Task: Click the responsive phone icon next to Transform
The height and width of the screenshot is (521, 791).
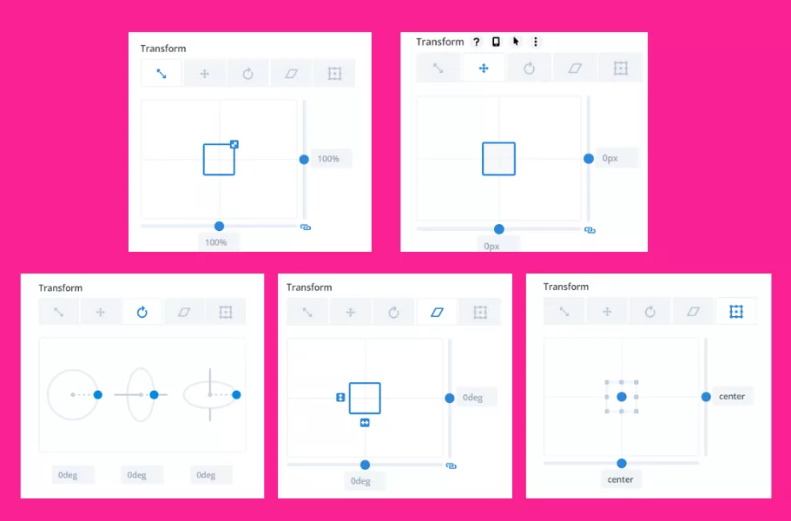Action: (496, 42)
